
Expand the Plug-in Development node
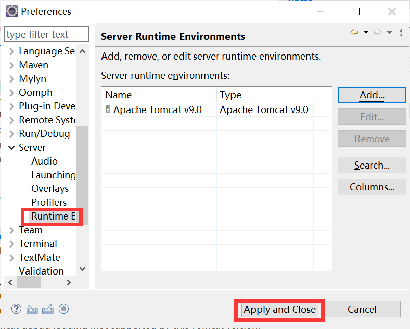tap(11, 106)
